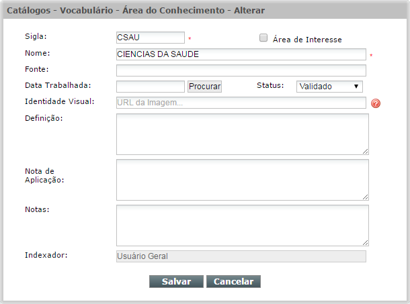Enable the Área de Interesse checkbox

(263, 38)
